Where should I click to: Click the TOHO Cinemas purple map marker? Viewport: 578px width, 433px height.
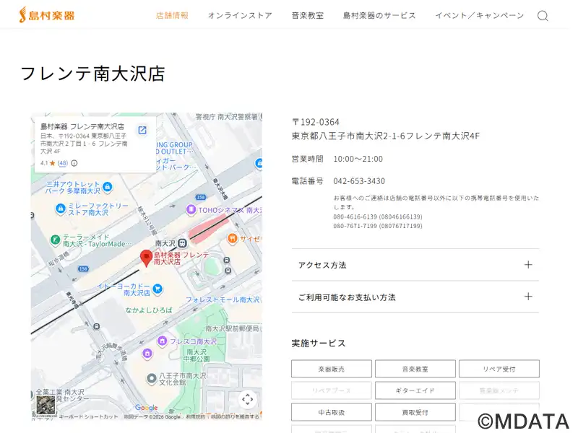191,210
